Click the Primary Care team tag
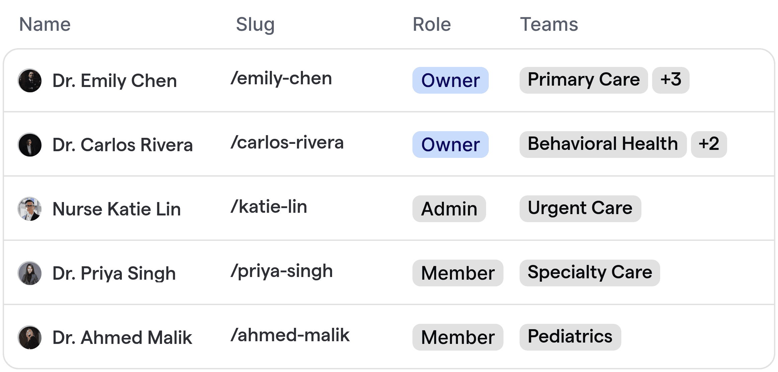 coord(583,80)
